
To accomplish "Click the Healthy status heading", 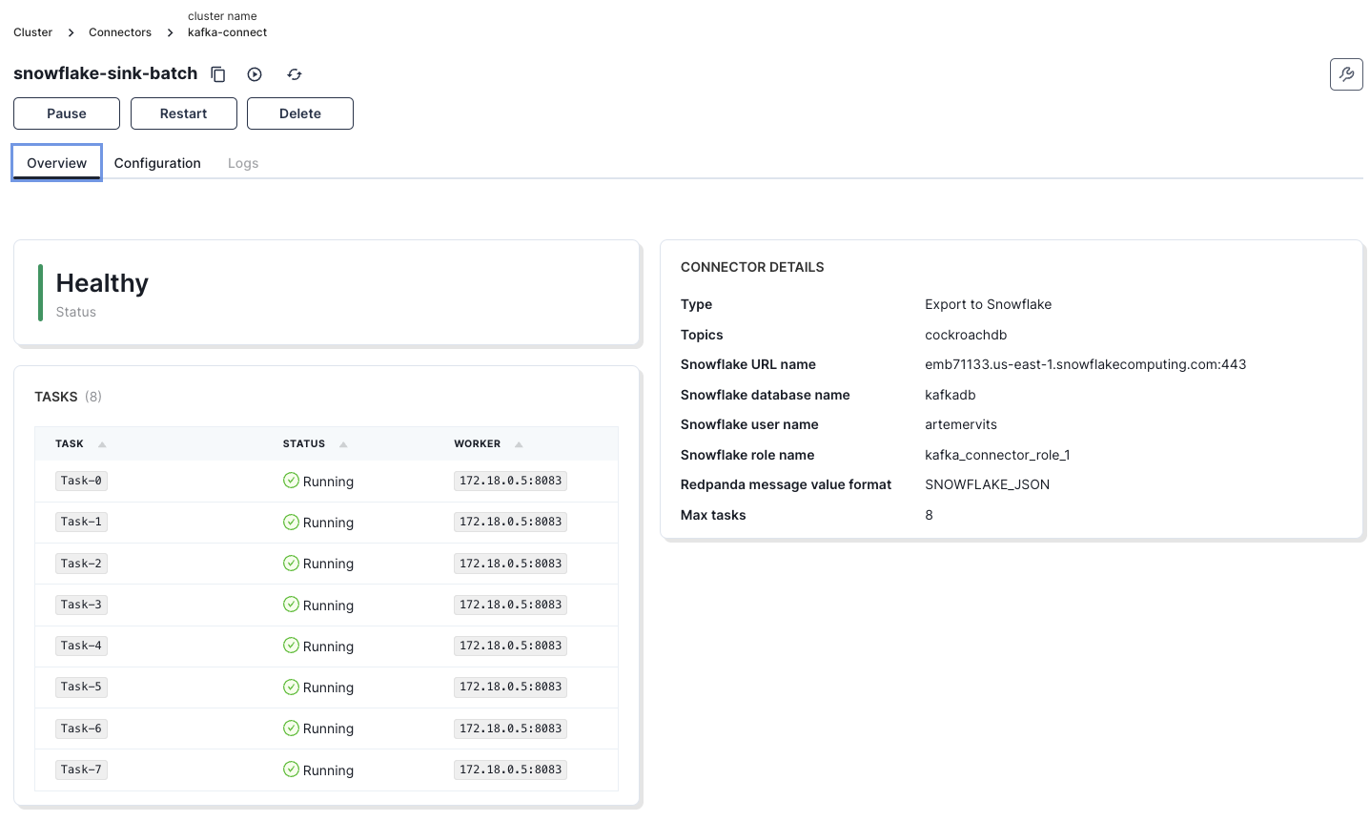I will click(102, 283).
